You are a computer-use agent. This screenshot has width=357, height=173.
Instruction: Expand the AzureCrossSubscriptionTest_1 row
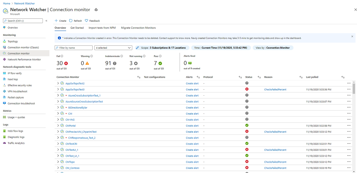click(x=58, y=95)
